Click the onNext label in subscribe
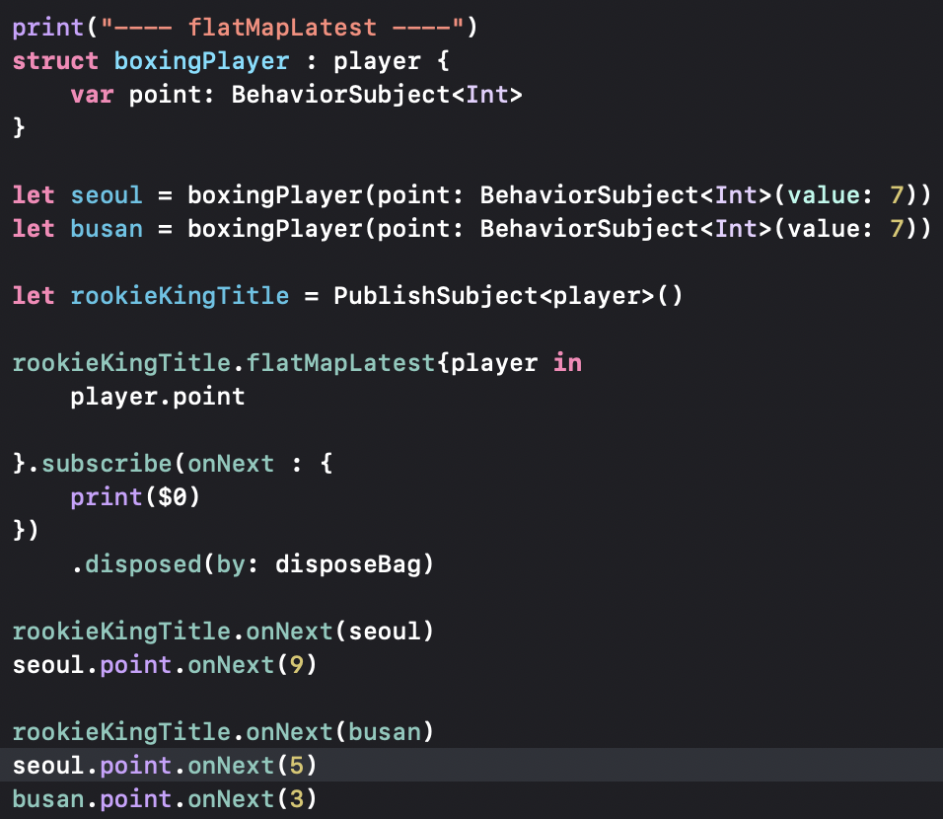This screenshot has width=943, height=819. point(231,464)
